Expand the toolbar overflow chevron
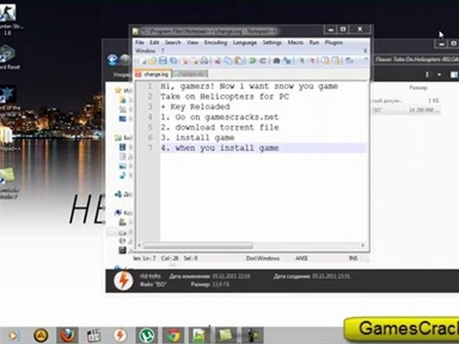 coord(365,59)
